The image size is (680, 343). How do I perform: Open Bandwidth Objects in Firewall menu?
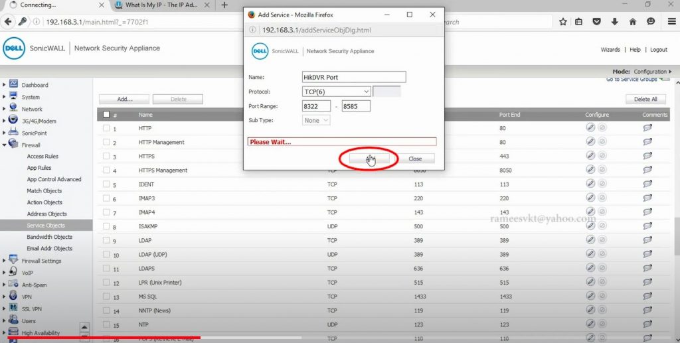(49, 237)
